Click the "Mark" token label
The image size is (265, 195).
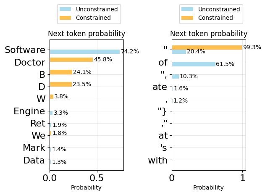click(34, 148)
